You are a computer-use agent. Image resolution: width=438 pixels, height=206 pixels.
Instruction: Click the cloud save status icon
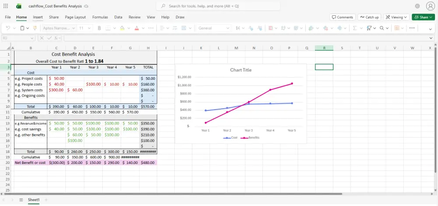(x=86, y=6)
